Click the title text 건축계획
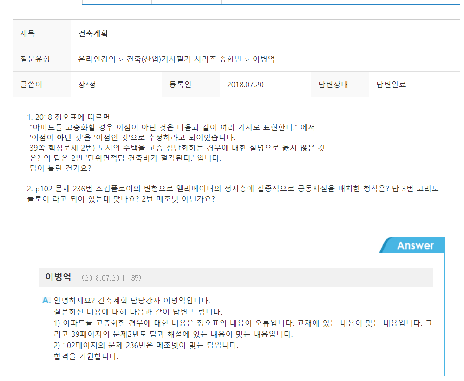This screenshot has width=464, height=381. (x=93, y=33)
